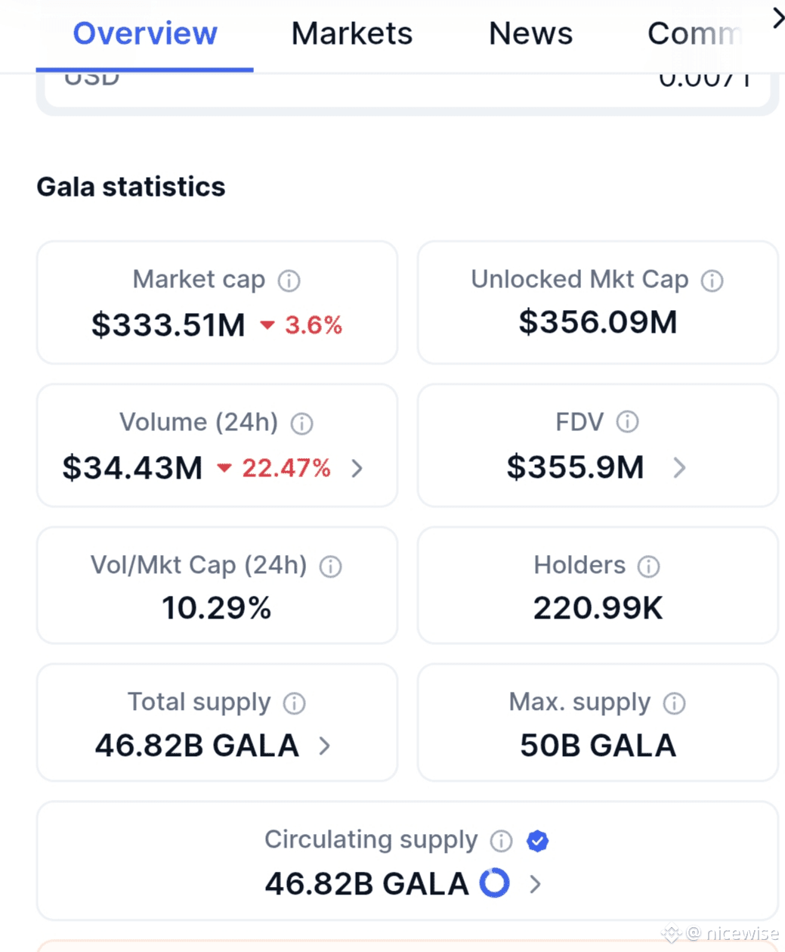This screenshot has height=952, width=785.
Task: Click the FDV info icon
Action: [627, 422]
